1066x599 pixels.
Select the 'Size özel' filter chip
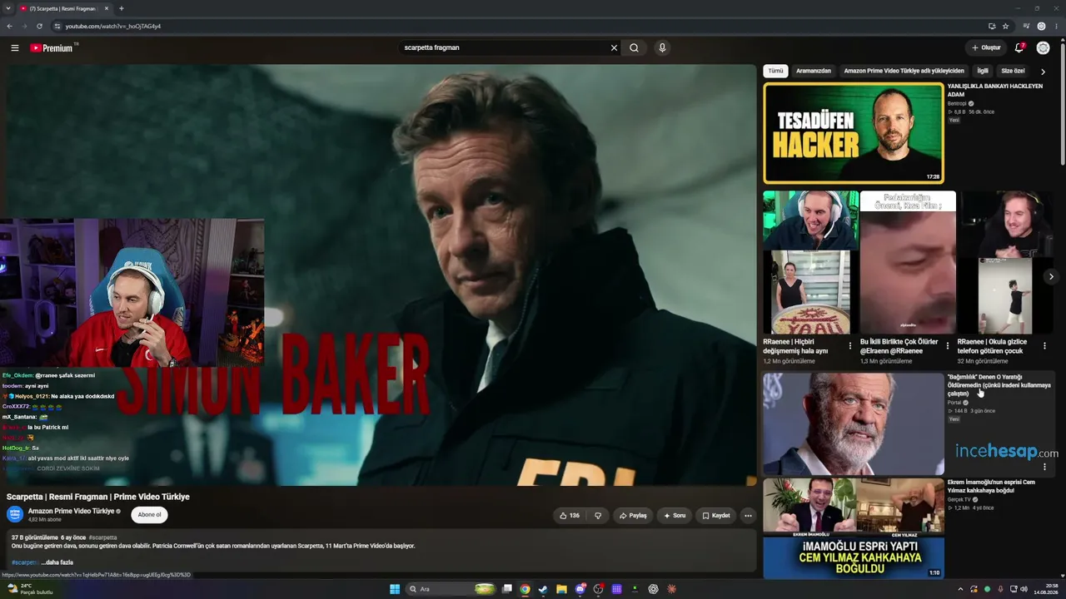[x=1013, y=71]
